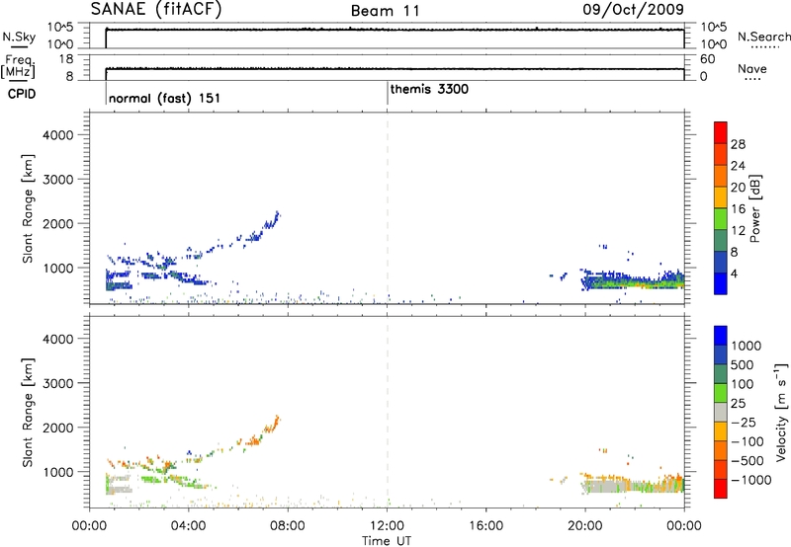Click the 'Velocity [m s⁻¹]' colorbar label
The image size is (791, 547).
[x=781, y=412]
